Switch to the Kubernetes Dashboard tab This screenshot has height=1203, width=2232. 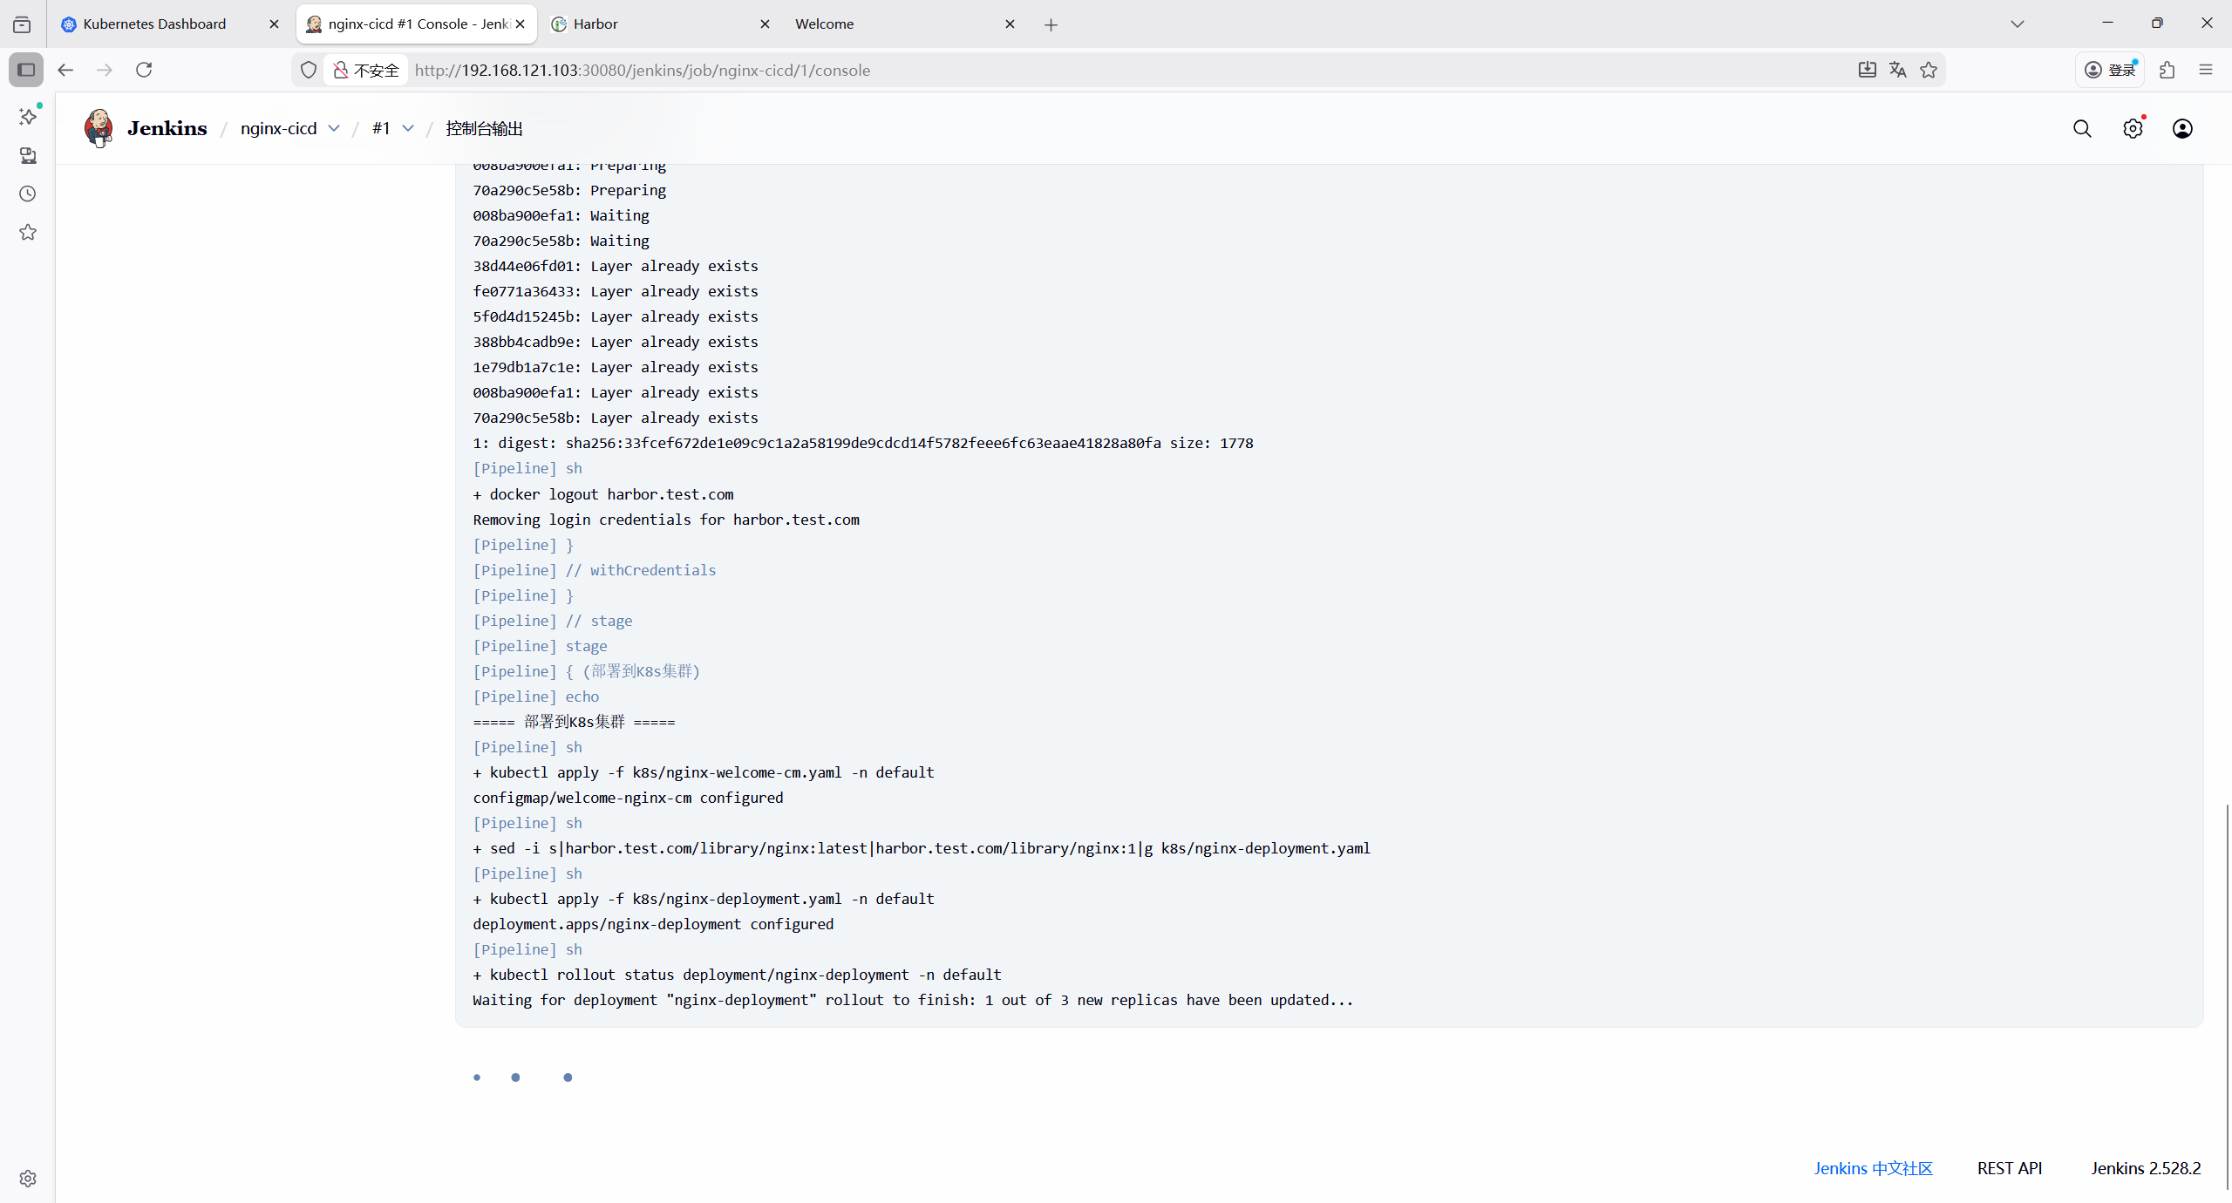point(155,24)
